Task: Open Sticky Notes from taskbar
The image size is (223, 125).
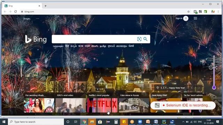Action: pos(124,122)
